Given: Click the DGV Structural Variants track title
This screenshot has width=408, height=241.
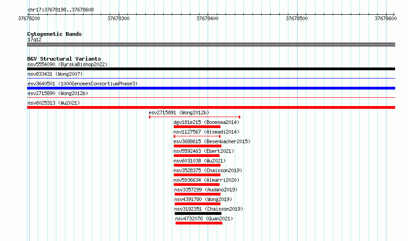Looking at the screenshot, I should [x=64, y=59].
